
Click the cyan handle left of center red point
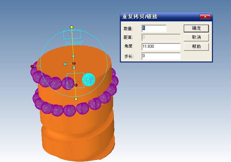coord(65,64)
